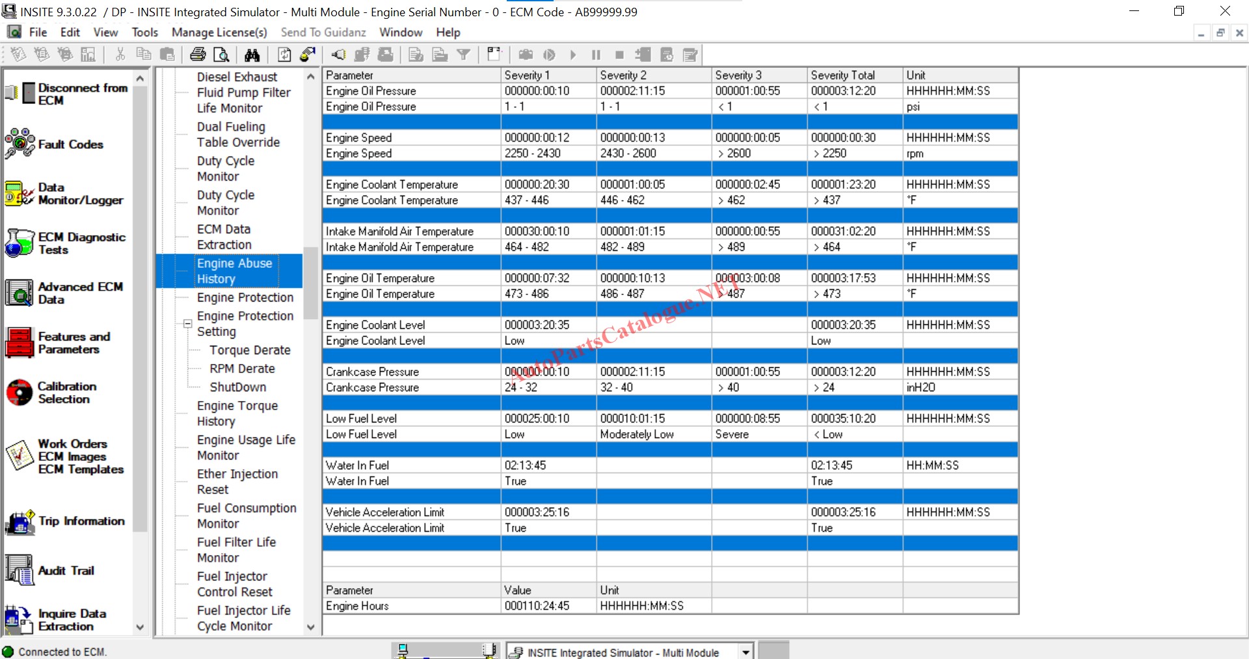This screenshot has height=659, width=1249.
Task: Select Engine Torque History in tree
Action: 237,413
